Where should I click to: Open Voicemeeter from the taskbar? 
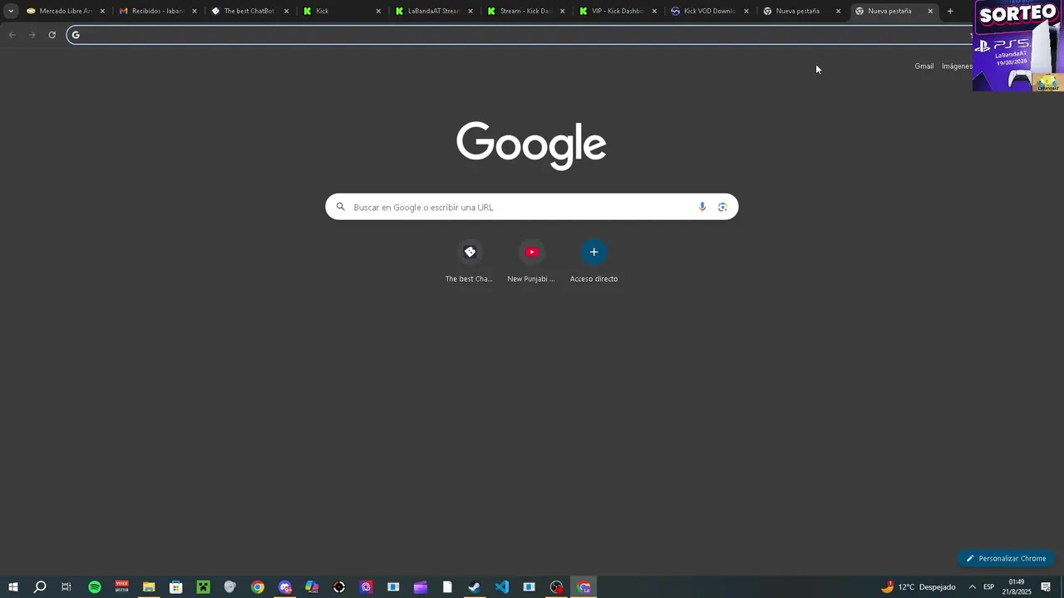point(121,587)
